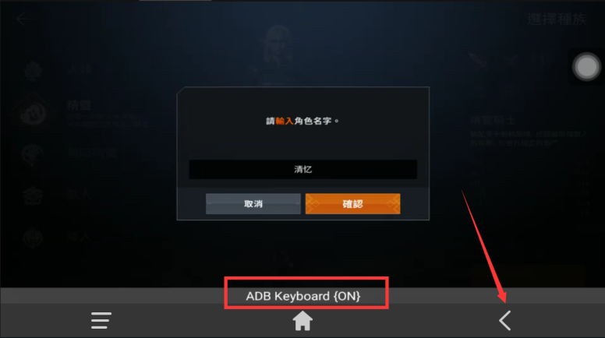Open the three-line menu icon
Image resolution: width=605 pixels, height=338 pixels.
pos(101,321)
